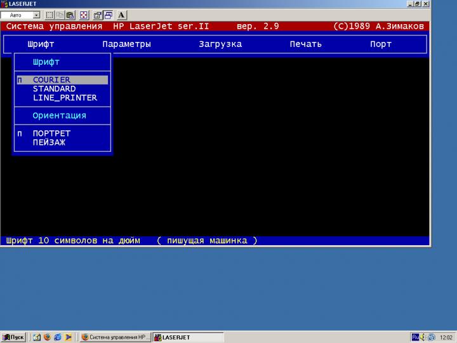Open the Загрузка menu

click(220, 44)
